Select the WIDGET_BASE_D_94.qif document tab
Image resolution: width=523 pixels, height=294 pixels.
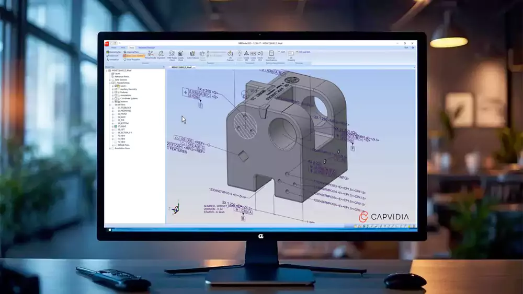181,67
